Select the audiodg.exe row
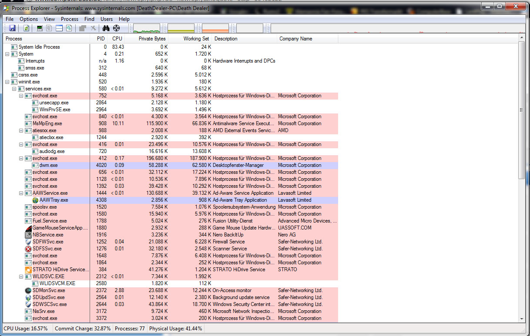530x336 pixels. pyautogui.click(x=171, y=151)
